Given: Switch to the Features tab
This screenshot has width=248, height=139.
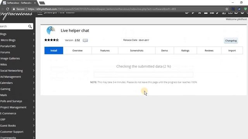Looking at the screenshot, I should pos(105,51).
